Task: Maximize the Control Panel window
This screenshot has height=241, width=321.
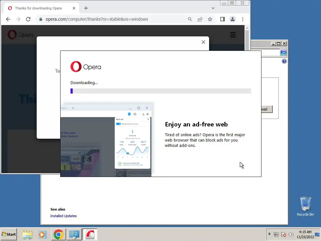Action: [278, 43]
